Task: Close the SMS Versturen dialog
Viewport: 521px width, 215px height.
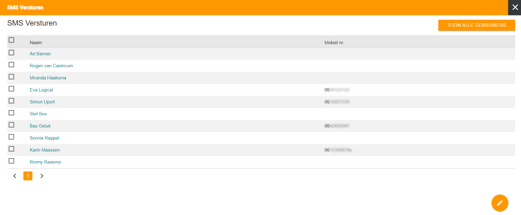Action: coord(515,8)
